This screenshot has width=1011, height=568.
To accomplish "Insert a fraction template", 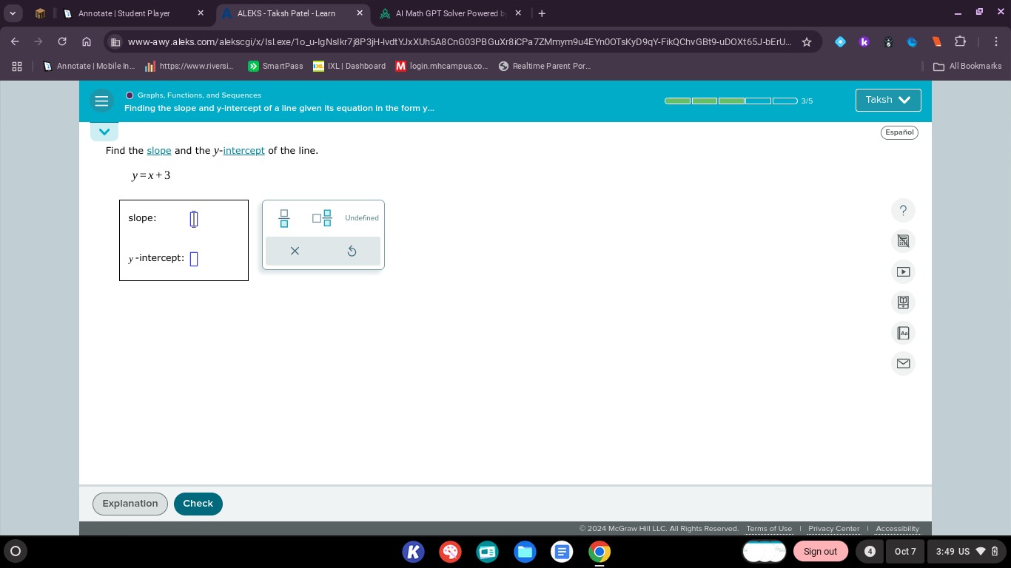I will tap(283, 218).
